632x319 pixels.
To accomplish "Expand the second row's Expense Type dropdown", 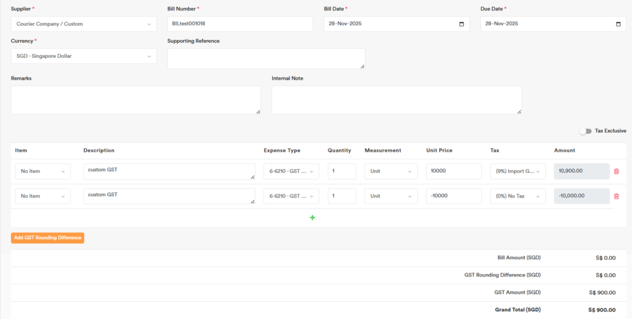I will pos(291,196).
